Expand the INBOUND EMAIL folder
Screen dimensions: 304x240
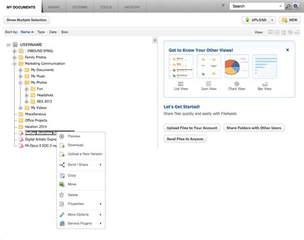[x=15, y=51]
